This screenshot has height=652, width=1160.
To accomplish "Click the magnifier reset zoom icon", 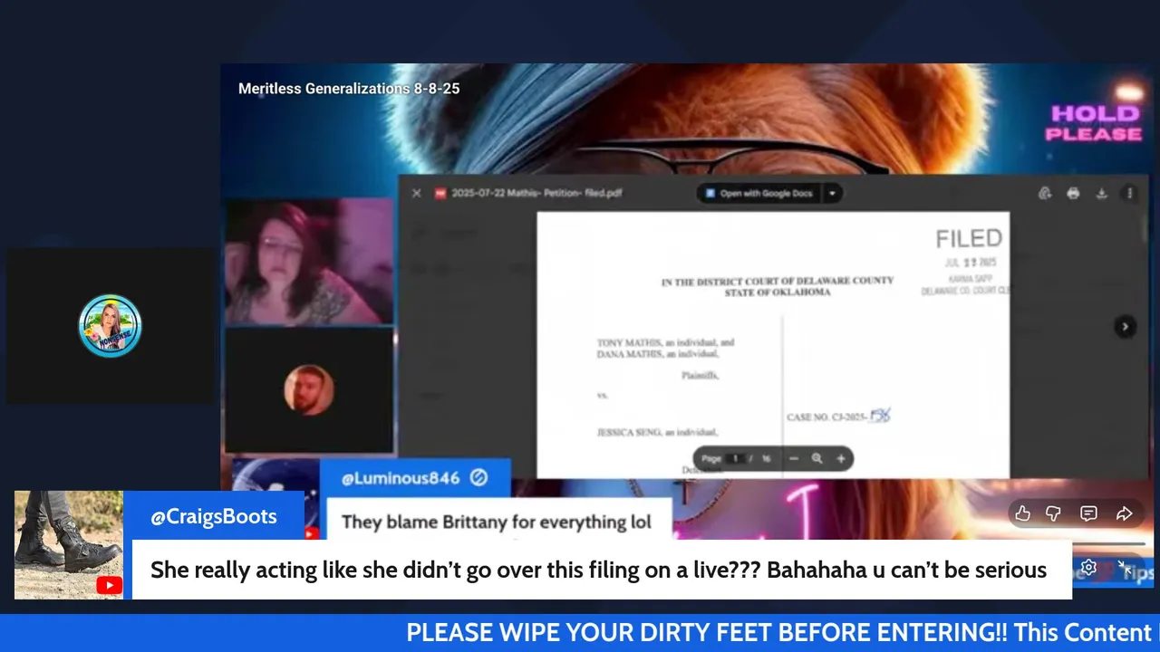I will point(817,459).
